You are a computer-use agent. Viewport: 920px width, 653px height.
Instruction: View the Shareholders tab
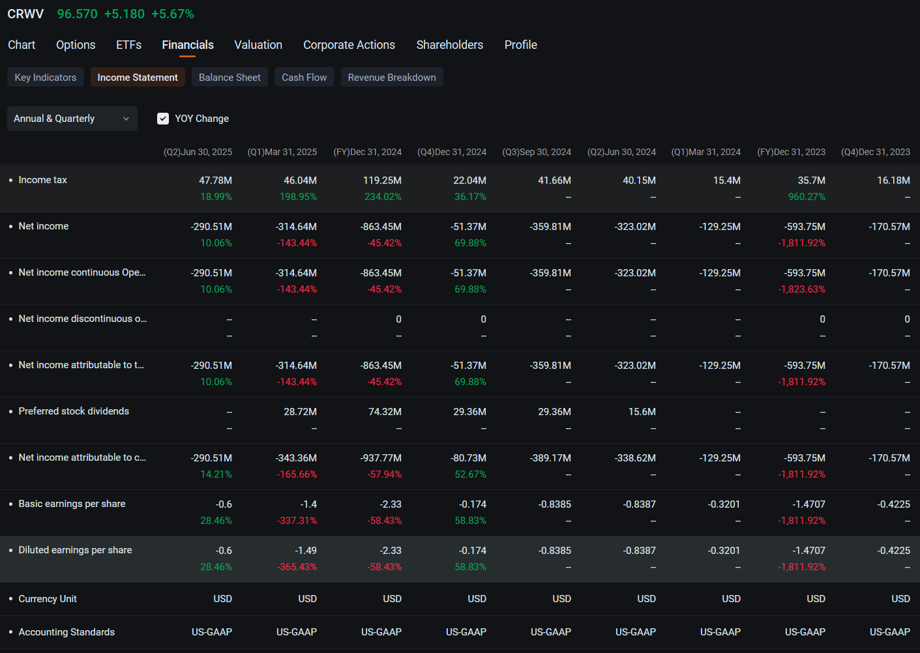coord(449,44)
